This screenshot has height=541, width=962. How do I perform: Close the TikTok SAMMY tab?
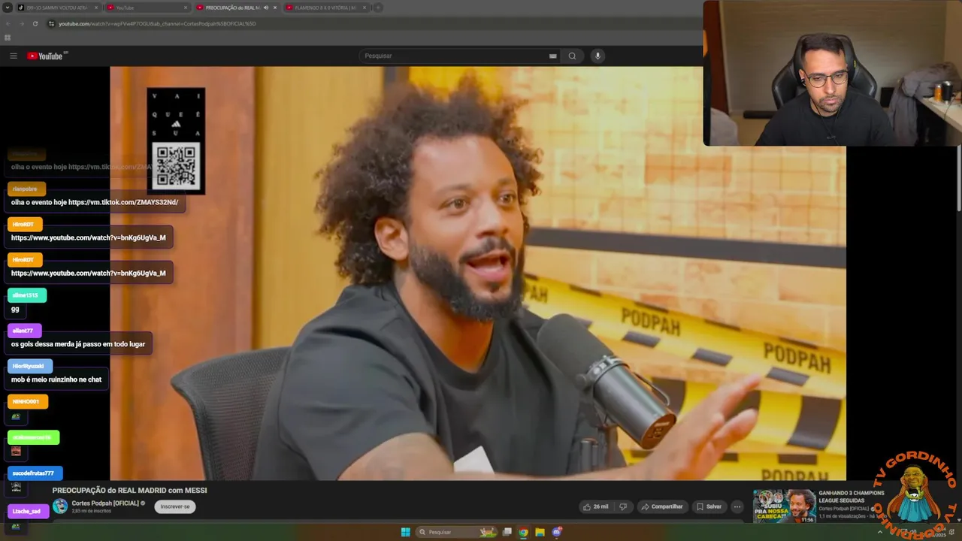tap(96, 8)
